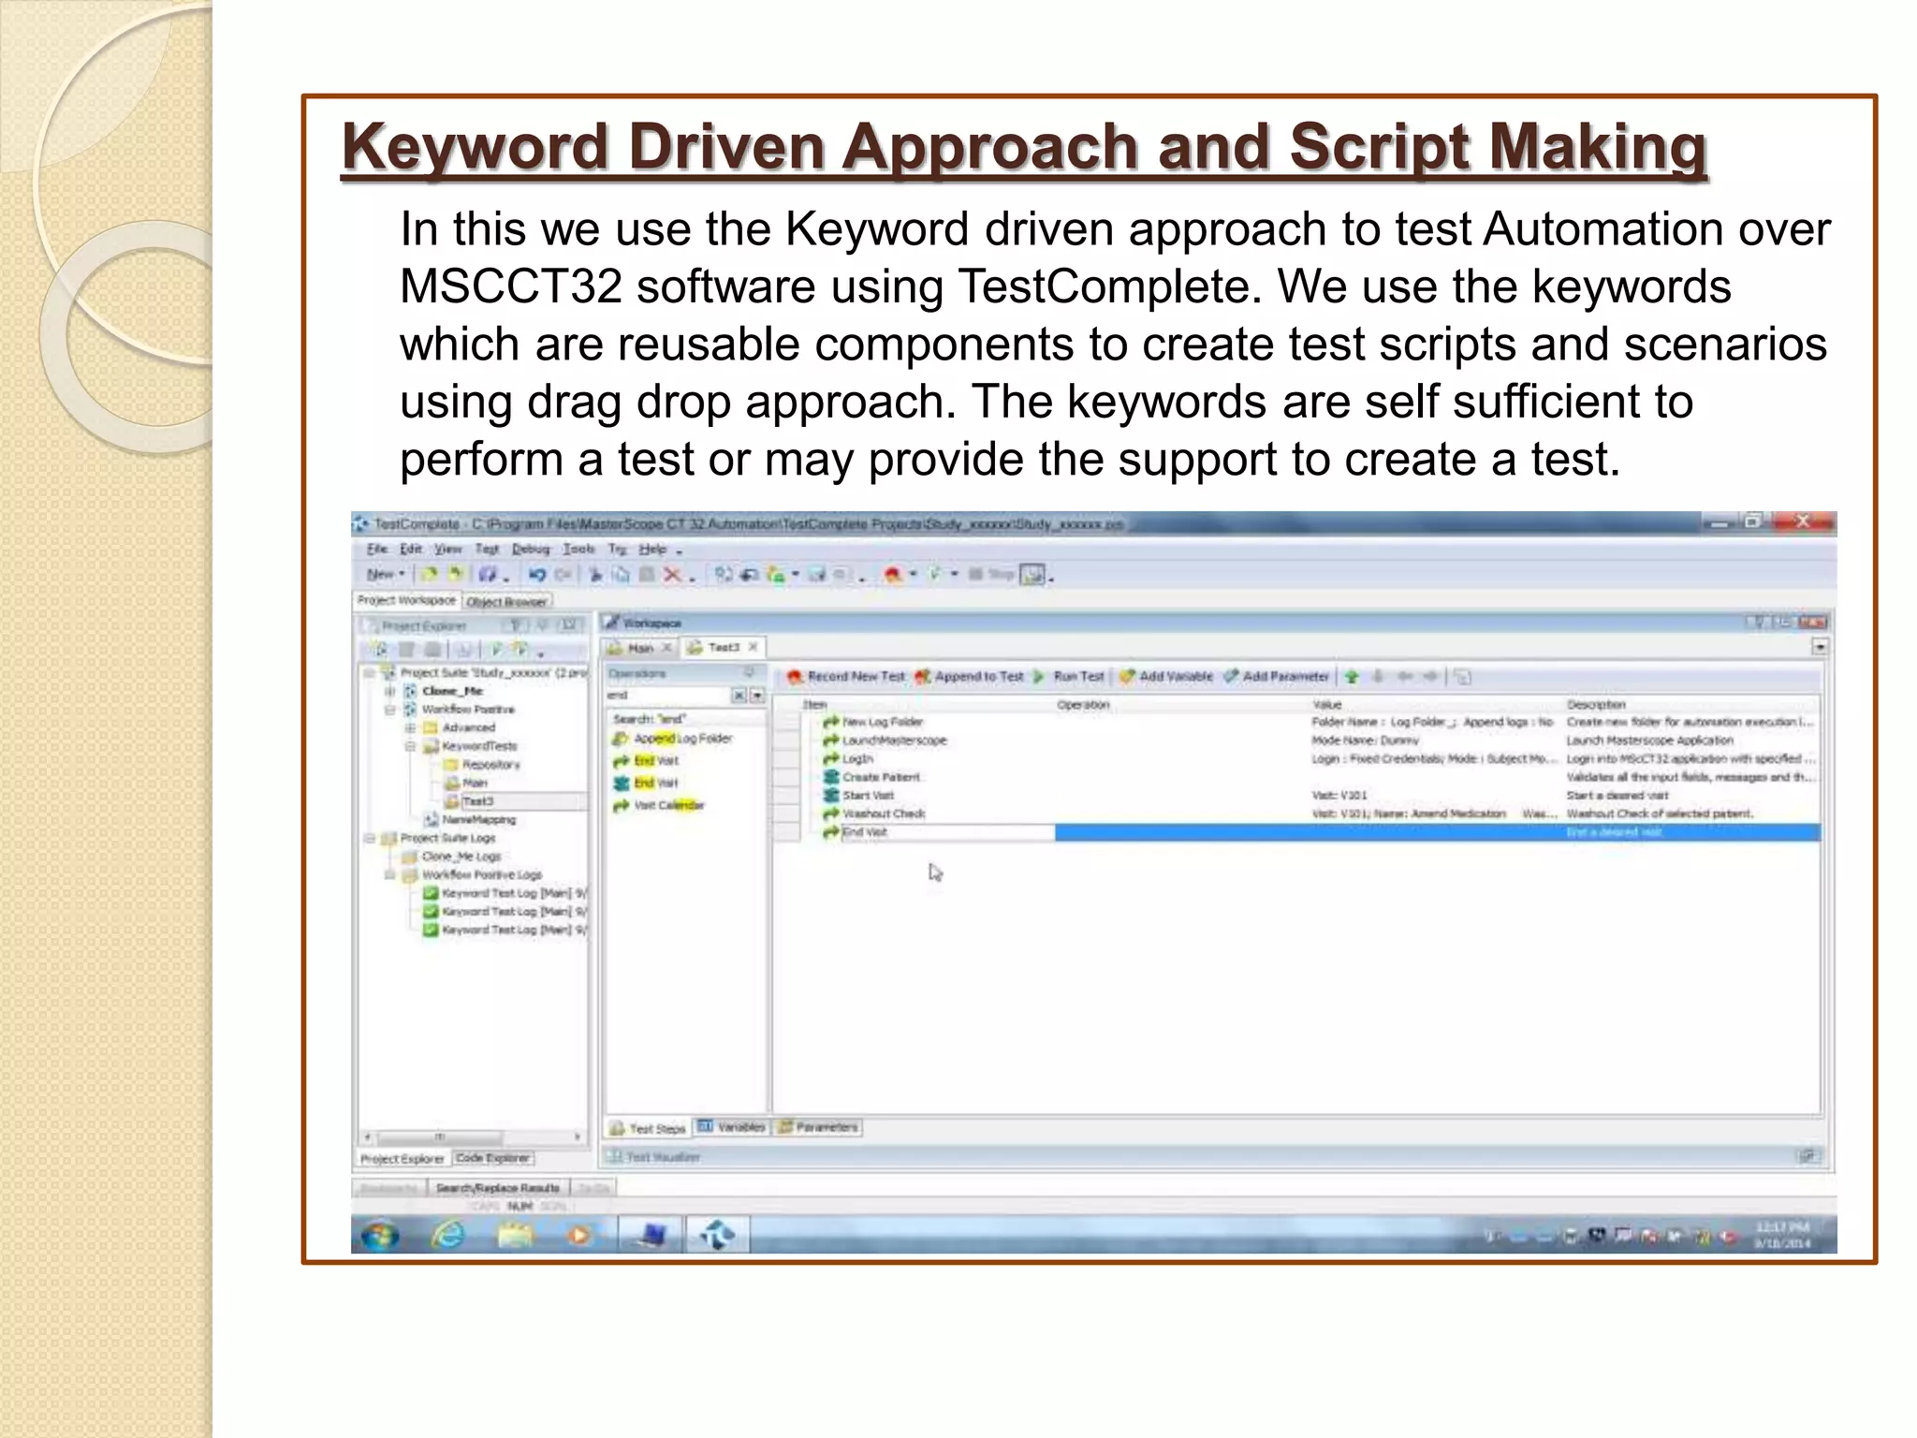The height and width of the screenshot is (1438, 1917).
Task: Open the Code Explorer tab
Action: click(493, 1159)
